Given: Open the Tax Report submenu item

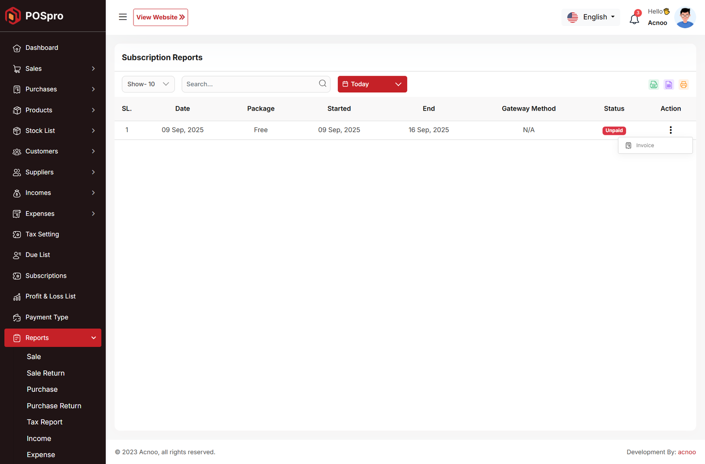Looking at the screenshot, I should coord(45,422).
